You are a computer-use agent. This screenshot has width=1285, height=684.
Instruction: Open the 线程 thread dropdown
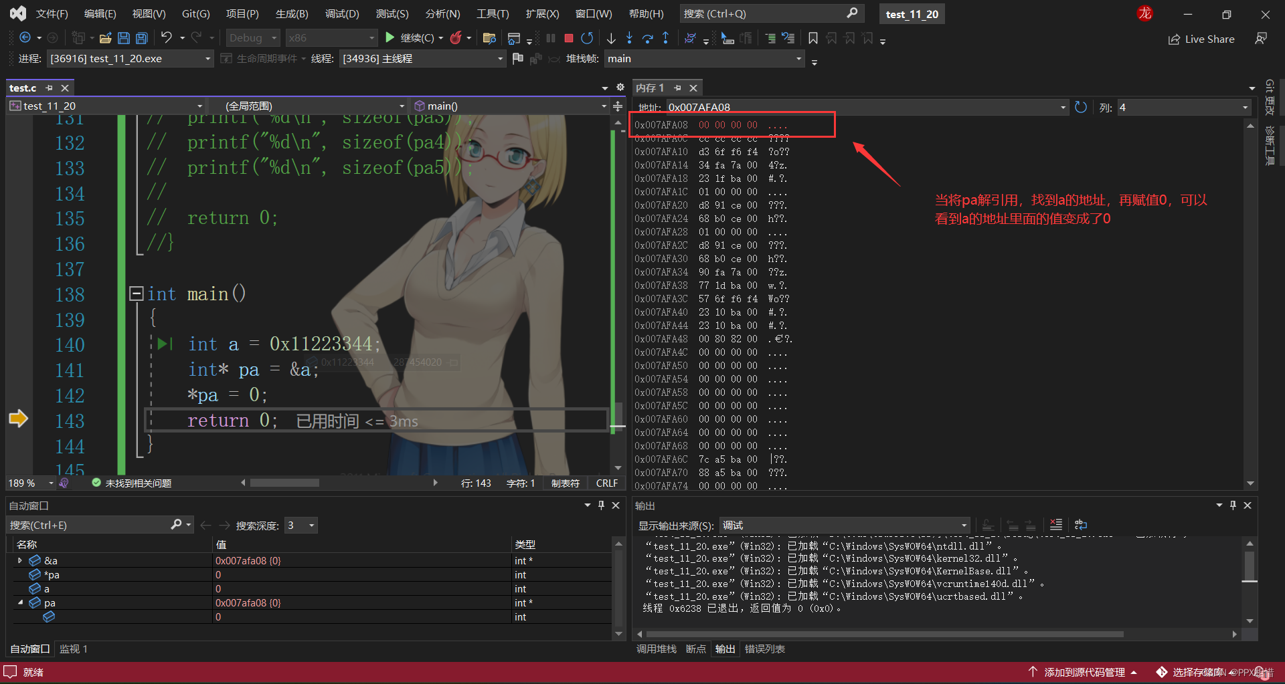422,59
